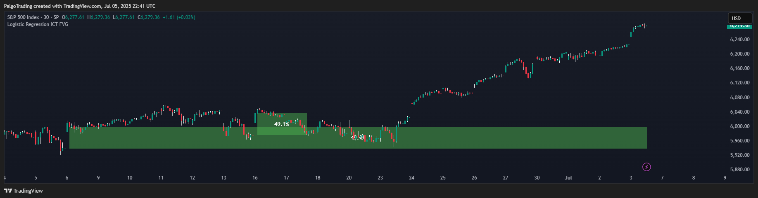Click the date 8 on the time axis
758x198 pixels.
point(694,178)
